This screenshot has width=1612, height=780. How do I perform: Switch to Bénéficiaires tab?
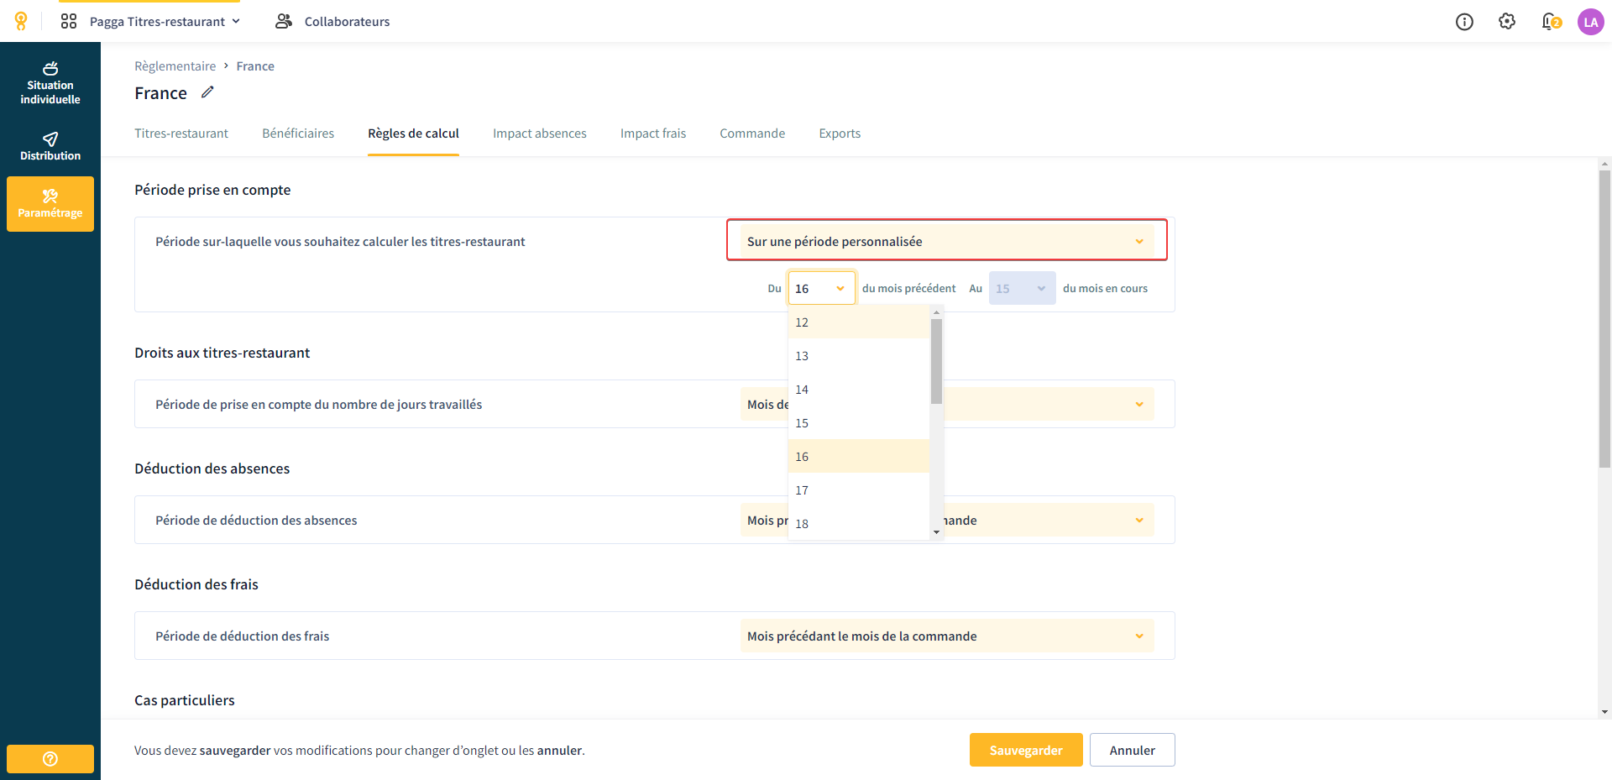point(298,133)
